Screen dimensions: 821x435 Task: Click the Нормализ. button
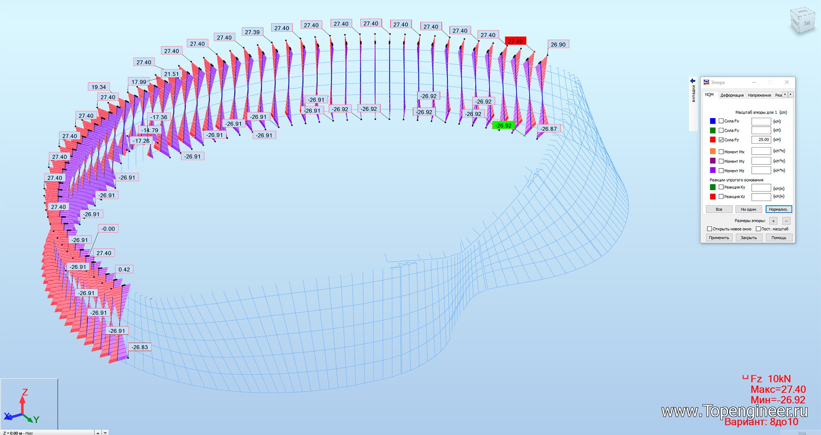(778, 209)
